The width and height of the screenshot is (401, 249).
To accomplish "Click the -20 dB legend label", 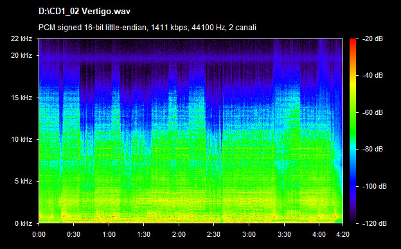I will 373,39.
